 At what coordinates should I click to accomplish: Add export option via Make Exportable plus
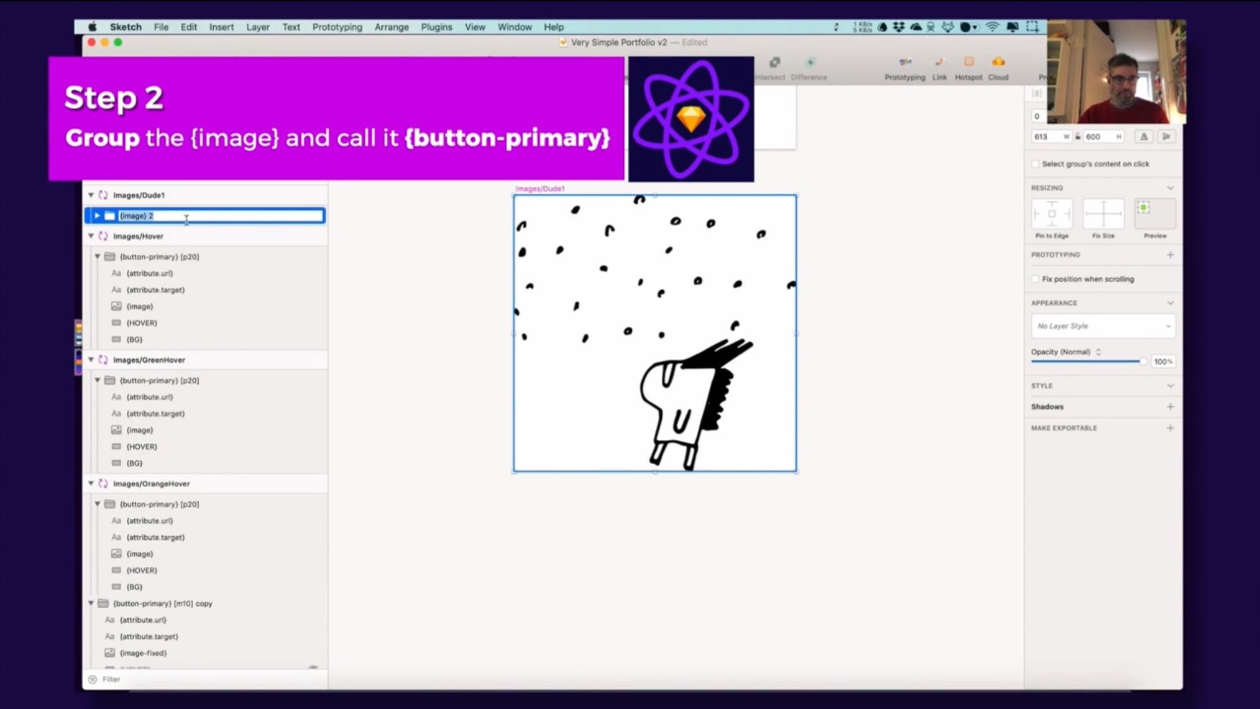point(1170,428)
